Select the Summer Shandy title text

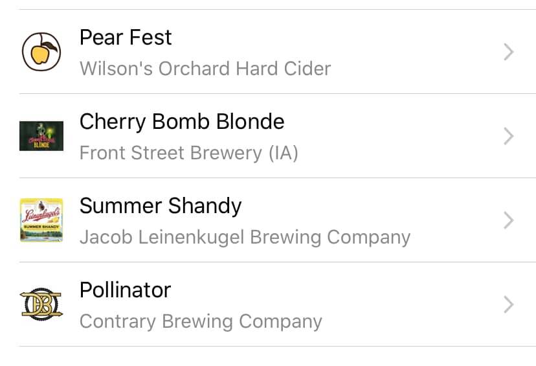click(161, 206)
